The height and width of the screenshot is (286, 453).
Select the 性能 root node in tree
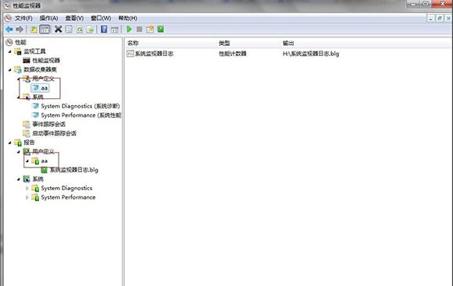pos(20,42)
